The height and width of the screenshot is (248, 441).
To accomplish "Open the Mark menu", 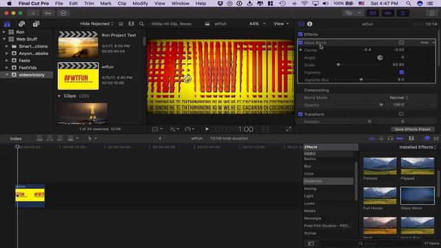I will click(105, 3).
